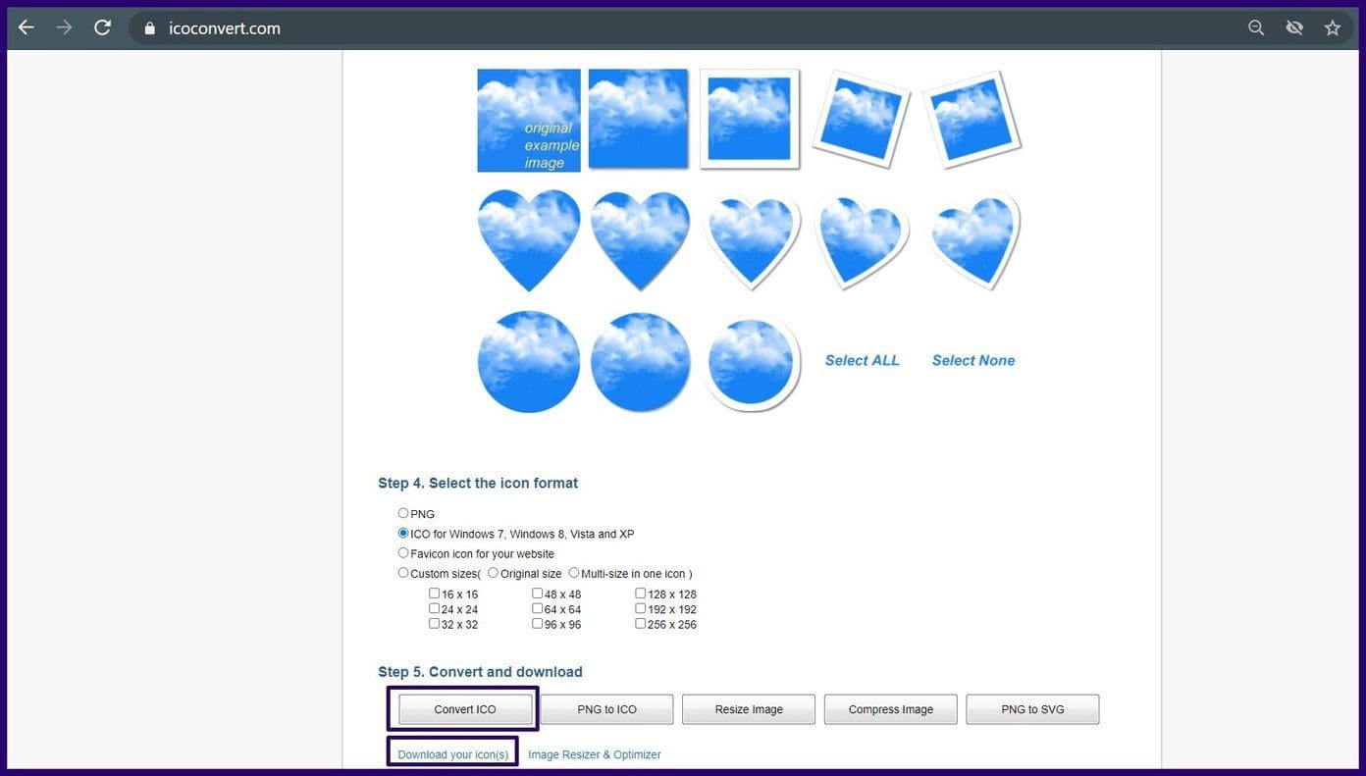Check the 128 x 128 size box
Image resolution: width=1366 pixels, height=776 pixels.
pos(641,594)
